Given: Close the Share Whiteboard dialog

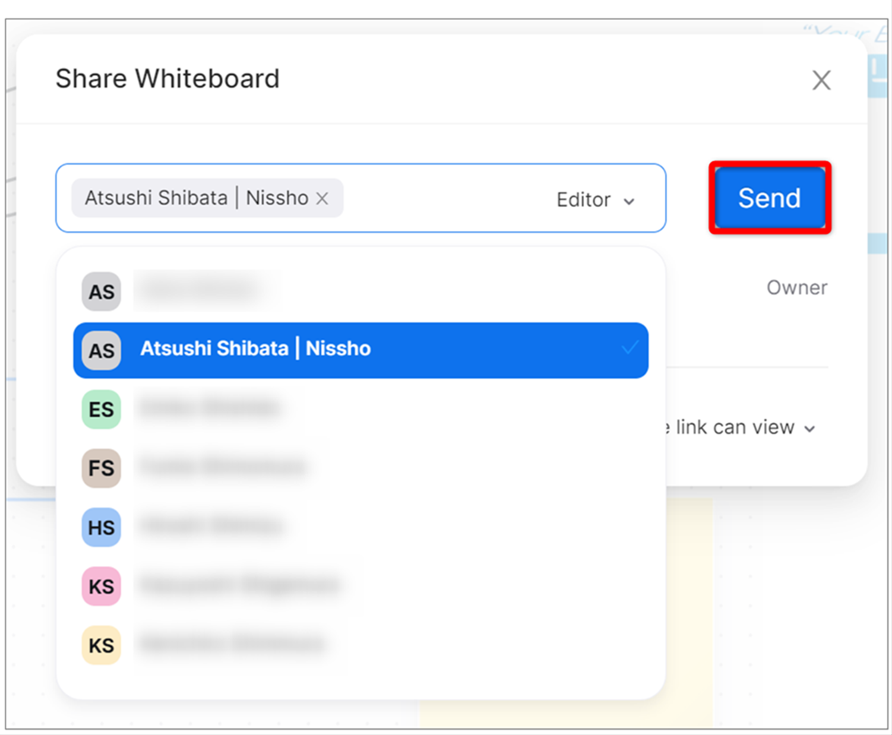Looking at the screenshot, I should [821, 80].
